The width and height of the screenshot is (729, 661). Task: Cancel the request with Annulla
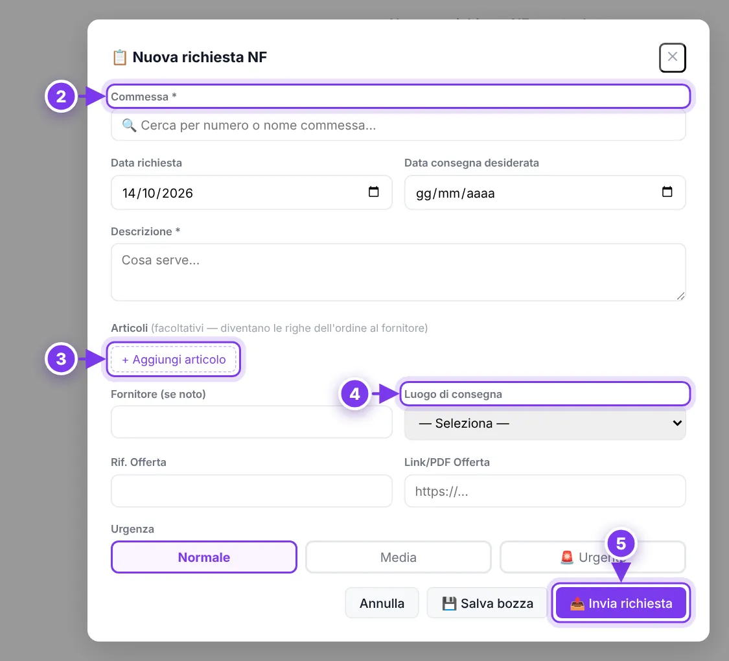382,603
